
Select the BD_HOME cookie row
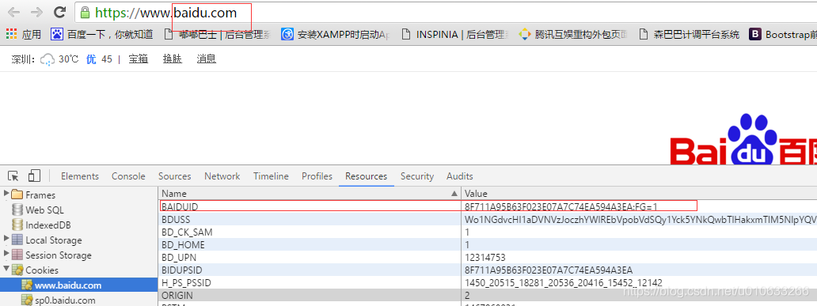(x=488, y=244)
